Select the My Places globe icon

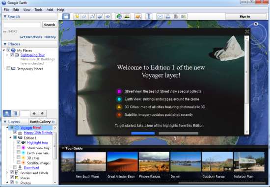click(x=13, y=50)
